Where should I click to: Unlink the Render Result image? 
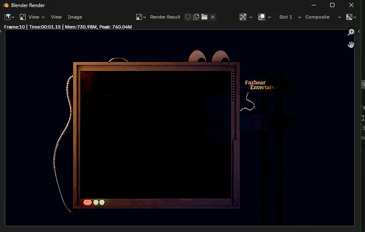click(213, 17)
